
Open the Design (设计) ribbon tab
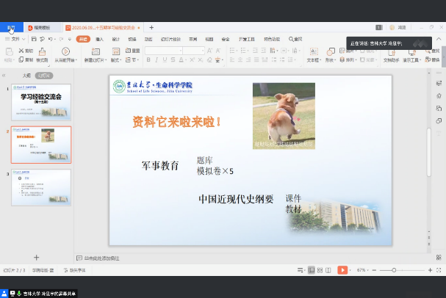pos(115,39)
